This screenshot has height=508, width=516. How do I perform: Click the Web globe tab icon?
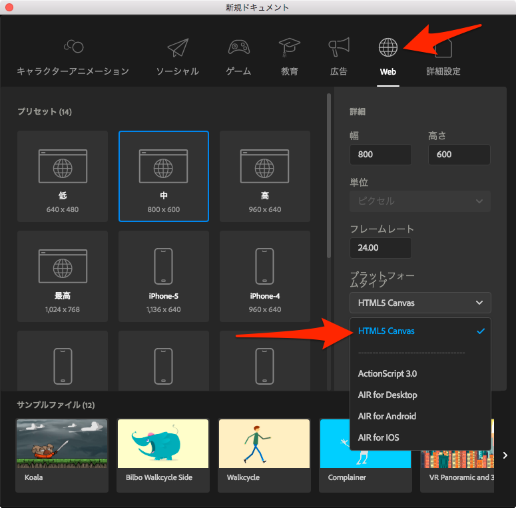388,48
